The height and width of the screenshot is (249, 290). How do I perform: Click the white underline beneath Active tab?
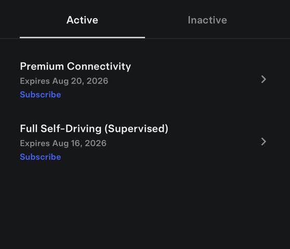tap(82, 38)
